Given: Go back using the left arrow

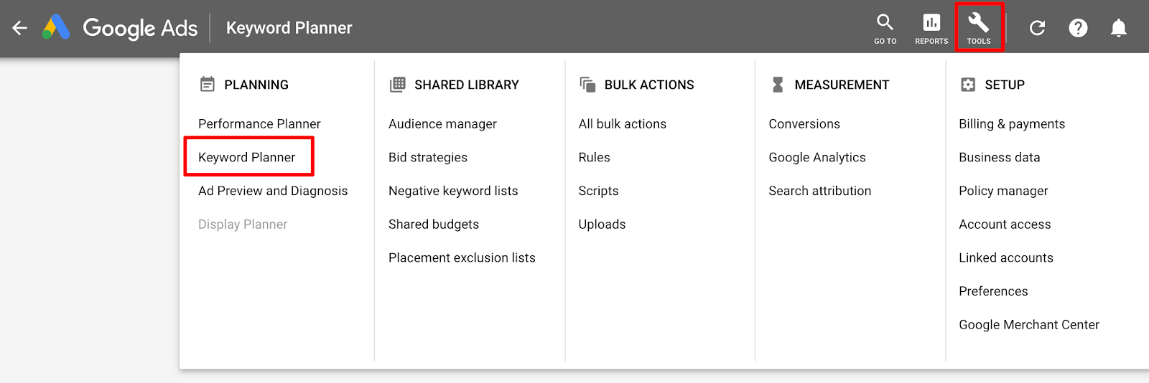Looking at the screenshot, I should pyautogui.click(x=20, y=28).
